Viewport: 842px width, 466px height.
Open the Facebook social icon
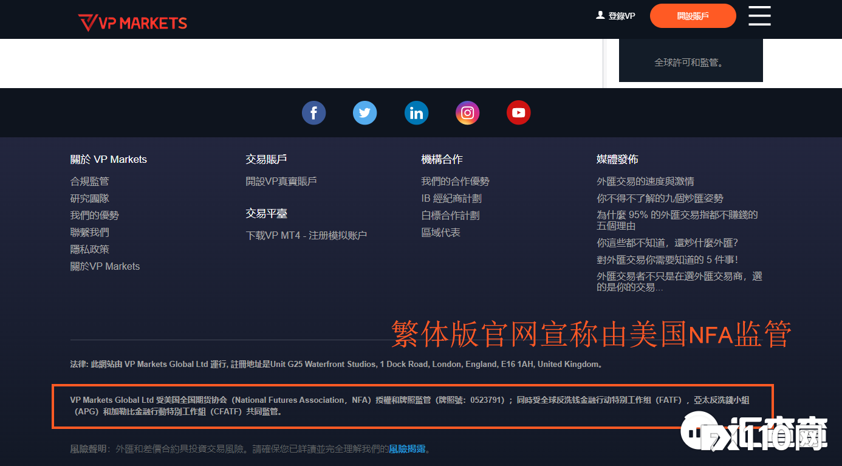coord(314,113)
